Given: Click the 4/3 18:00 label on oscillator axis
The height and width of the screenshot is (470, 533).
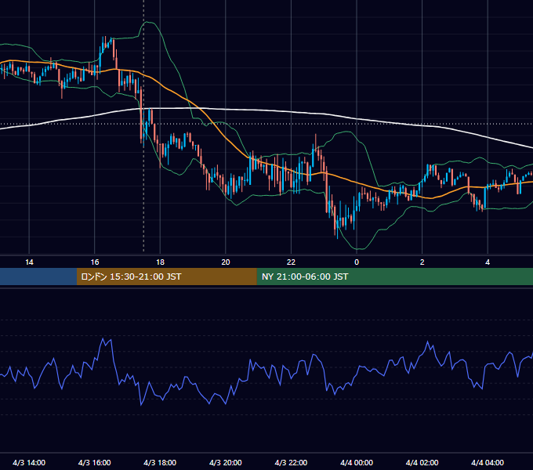Looking at the screenshot, I should [x=160, y=462].
